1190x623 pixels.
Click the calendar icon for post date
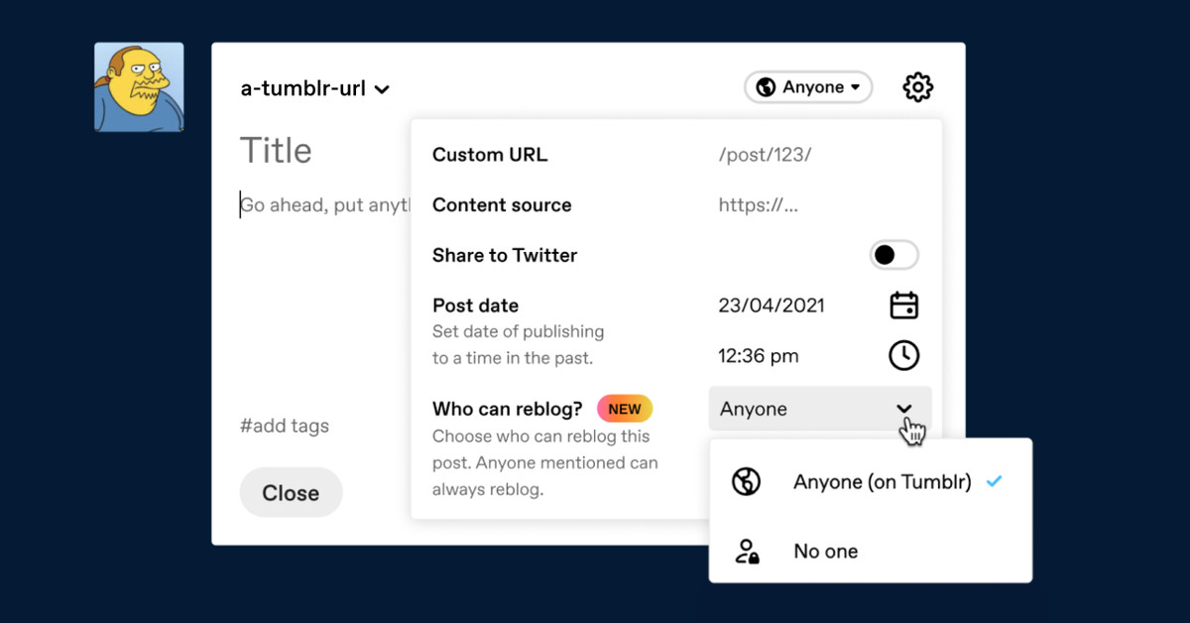click(x=903, y=305)
